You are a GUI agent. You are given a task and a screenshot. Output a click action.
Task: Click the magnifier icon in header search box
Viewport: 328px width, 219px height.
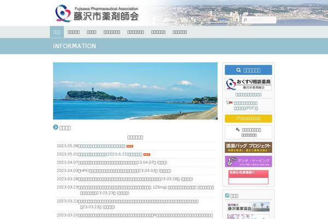pyautogui.click(x=245, y=20)
